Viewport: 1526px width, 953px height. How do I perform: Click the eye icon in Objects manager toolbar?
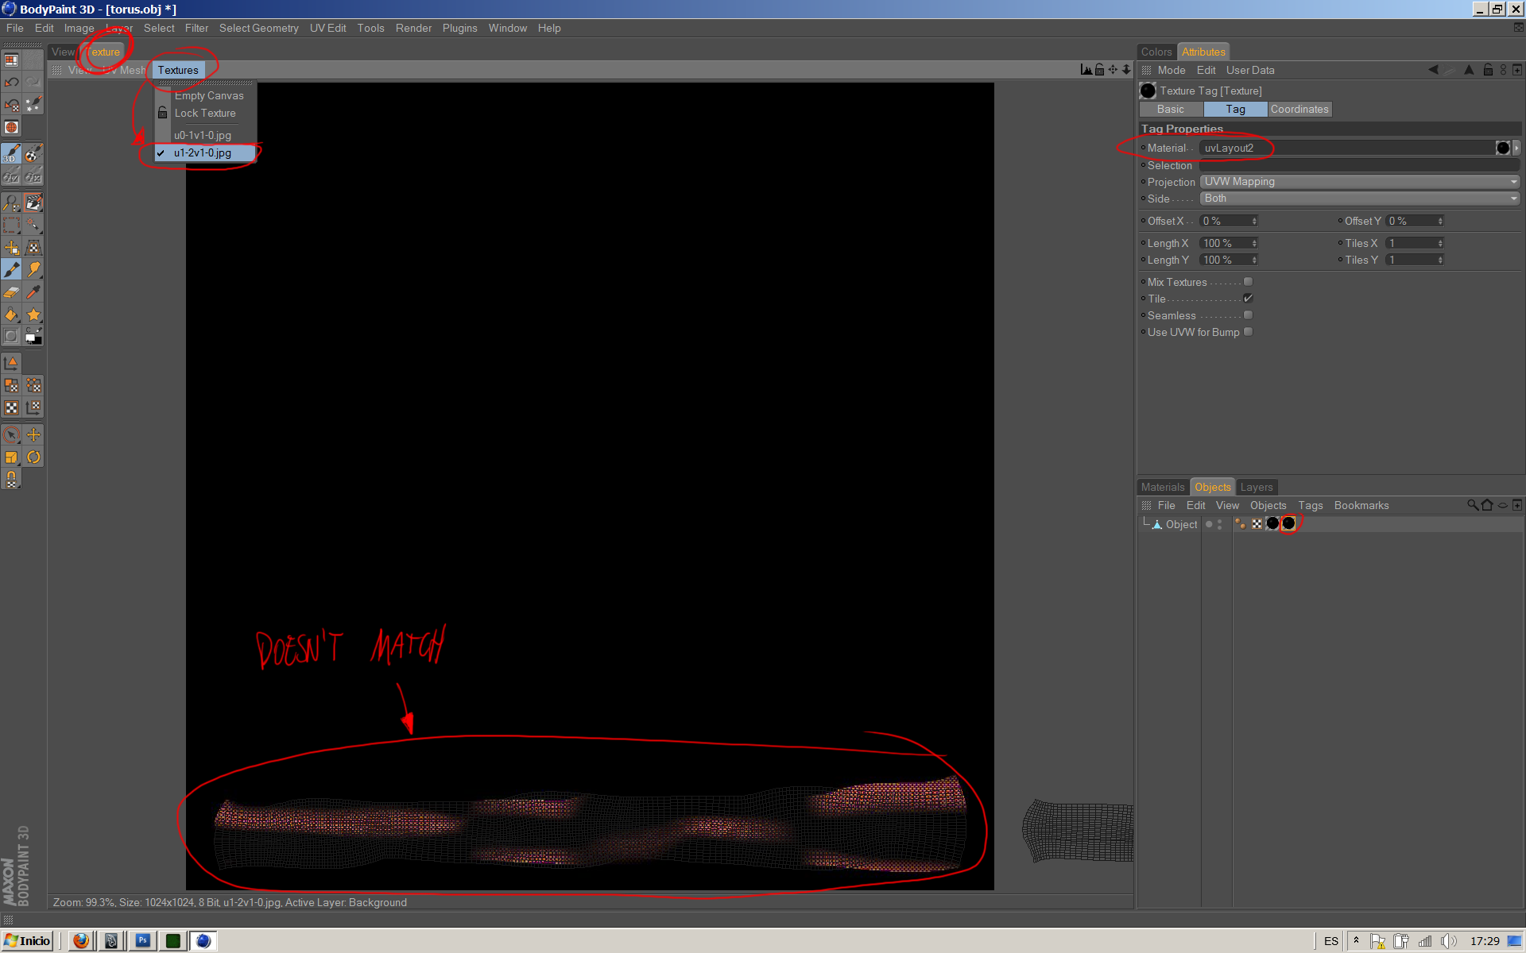1503,505
